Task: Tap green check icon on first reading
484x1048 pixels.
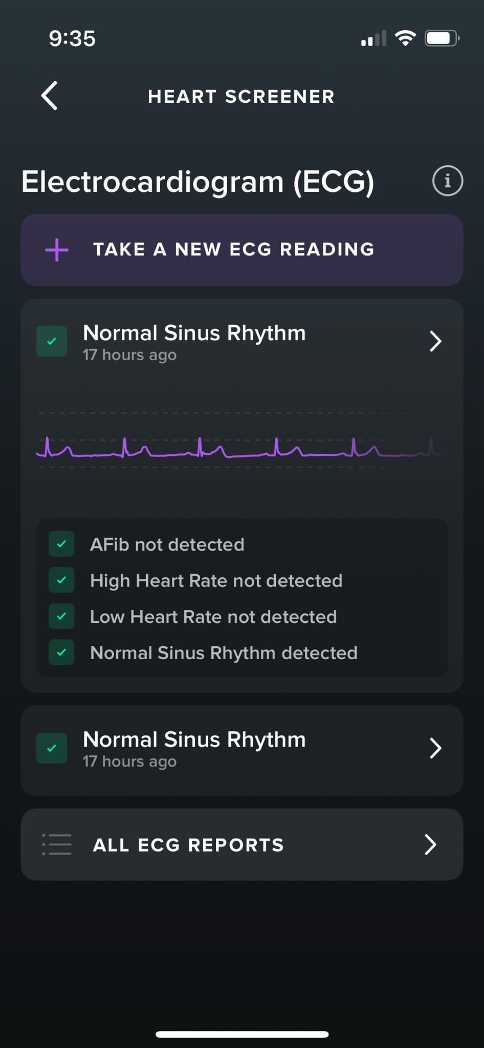Action: click(x=52, y=341)
